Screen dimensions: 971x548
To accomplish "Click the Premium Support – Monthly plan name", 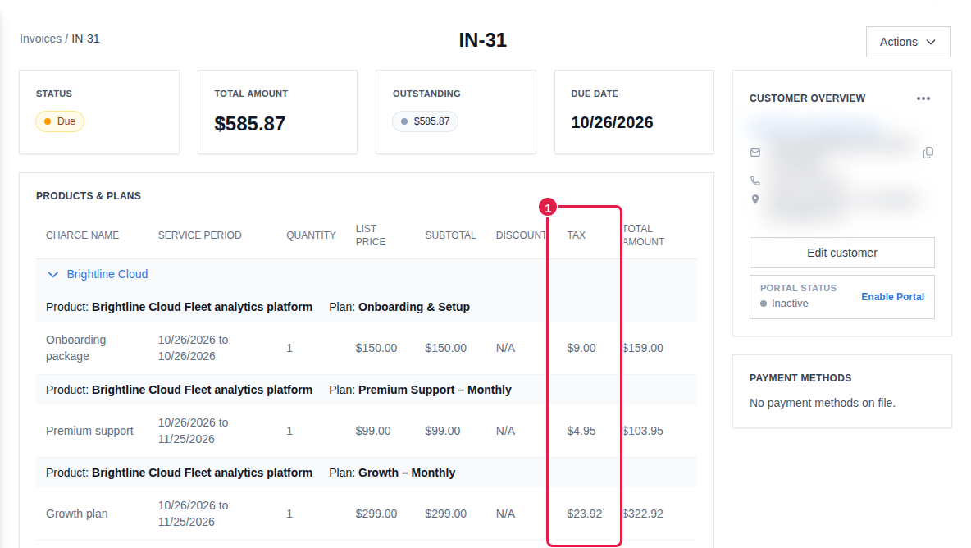I will coord(435,390).
